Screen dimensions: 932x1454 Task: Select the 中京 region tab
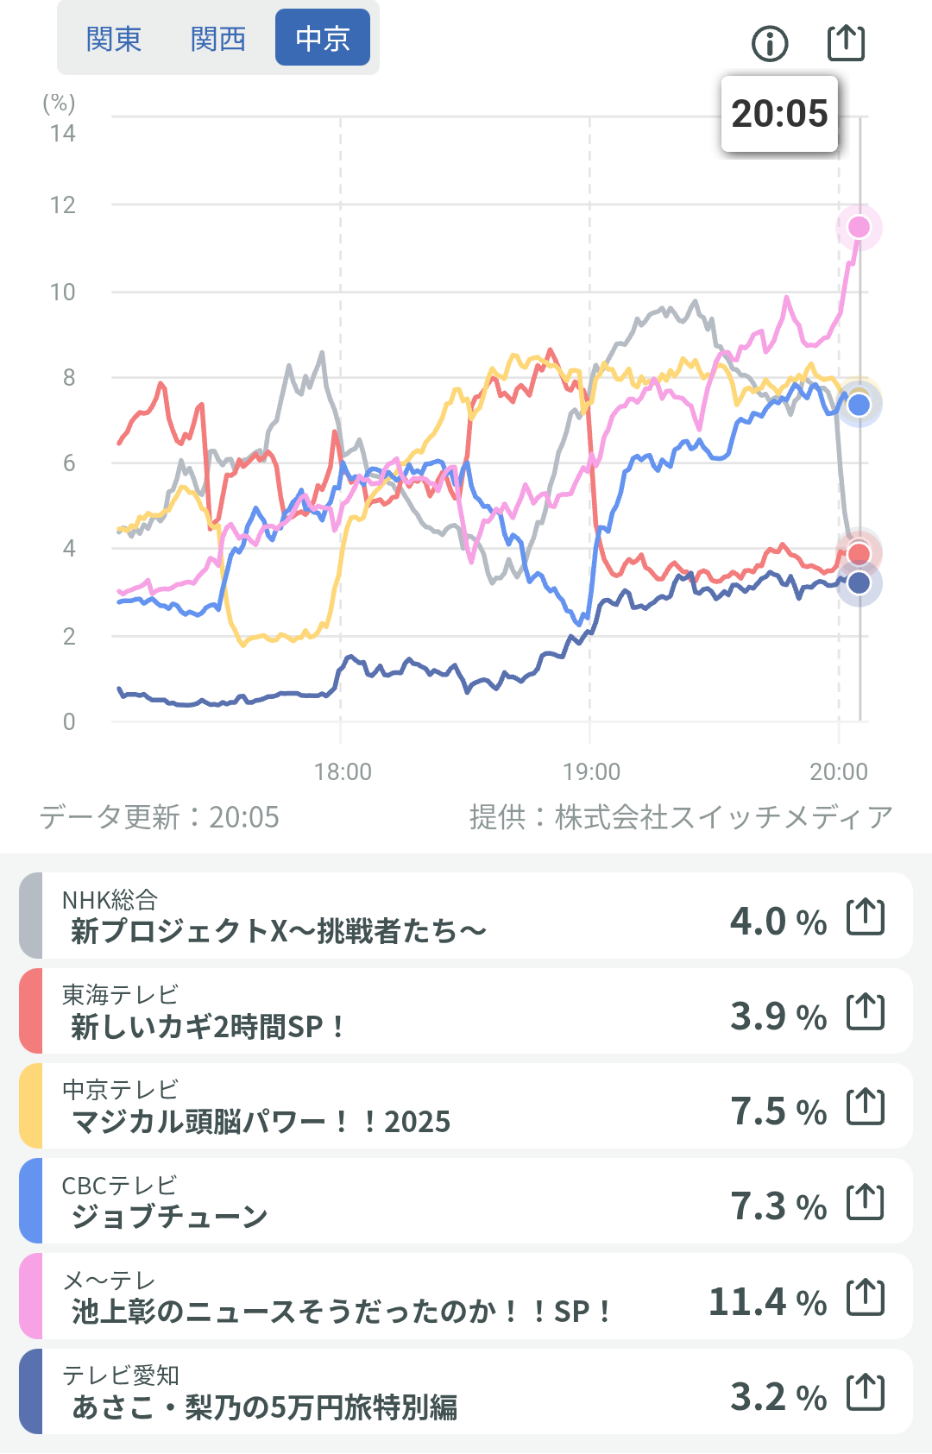click(x=323, y=38)
